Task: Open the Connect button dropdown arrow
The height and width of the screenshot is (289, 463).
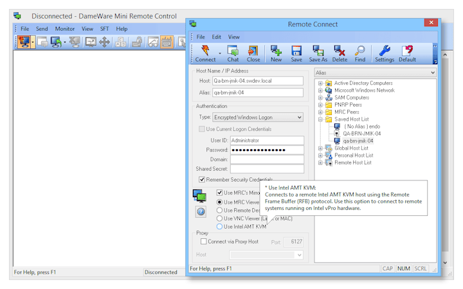Action: [220, 54]
